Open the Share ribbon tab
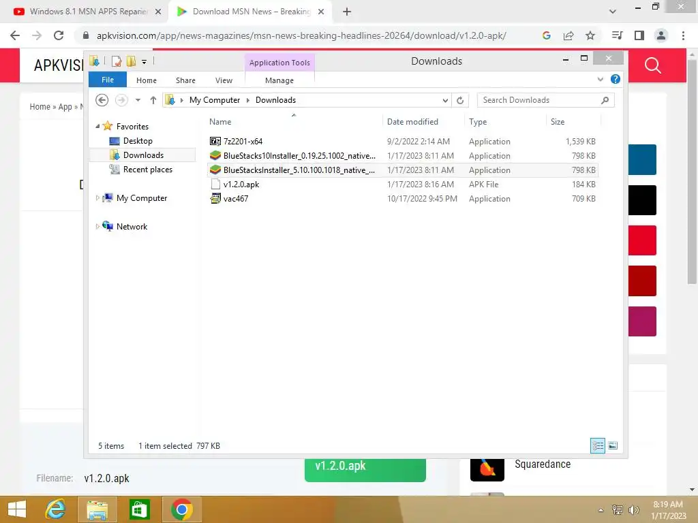Screen dimensions: 698x523 [x=185, y=80]
